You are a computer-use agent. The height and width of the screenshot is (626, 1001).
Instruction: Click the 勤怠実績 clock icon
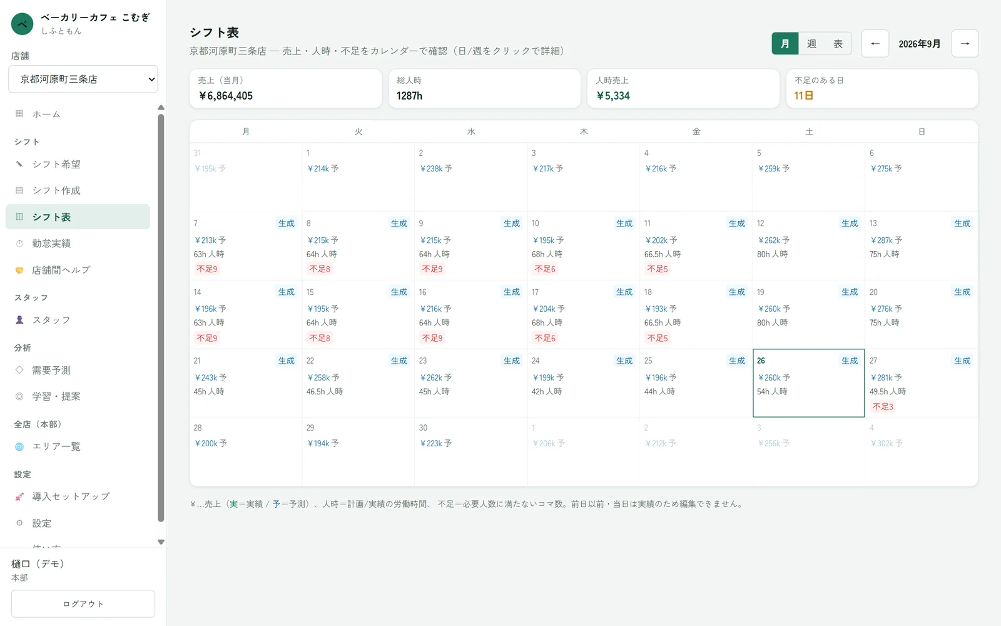tap(19, 244)
